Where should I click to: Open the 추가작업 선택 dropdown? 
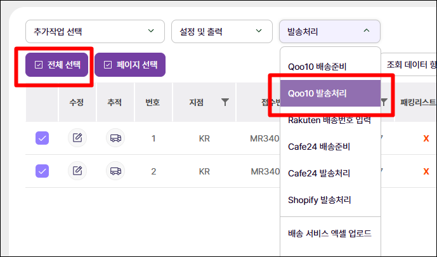[x=95, y=31]
